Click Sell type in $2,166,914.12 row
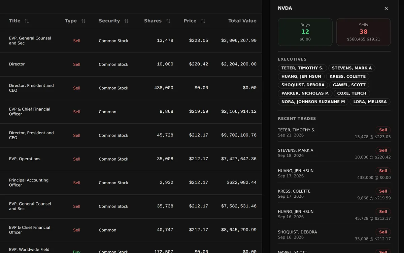 77,112
